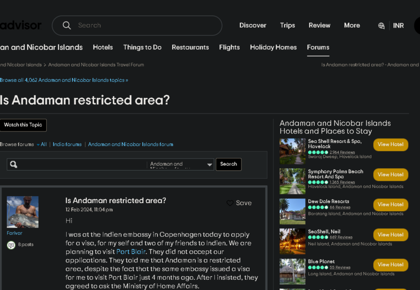Open 2,964 Reviews link for Sea Shell
Viewport: 420px width, 290px height.
tap(342, 152)
